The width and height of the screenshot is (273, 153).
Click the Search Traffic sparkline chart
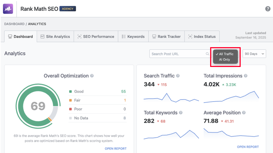tap(171, 98)
